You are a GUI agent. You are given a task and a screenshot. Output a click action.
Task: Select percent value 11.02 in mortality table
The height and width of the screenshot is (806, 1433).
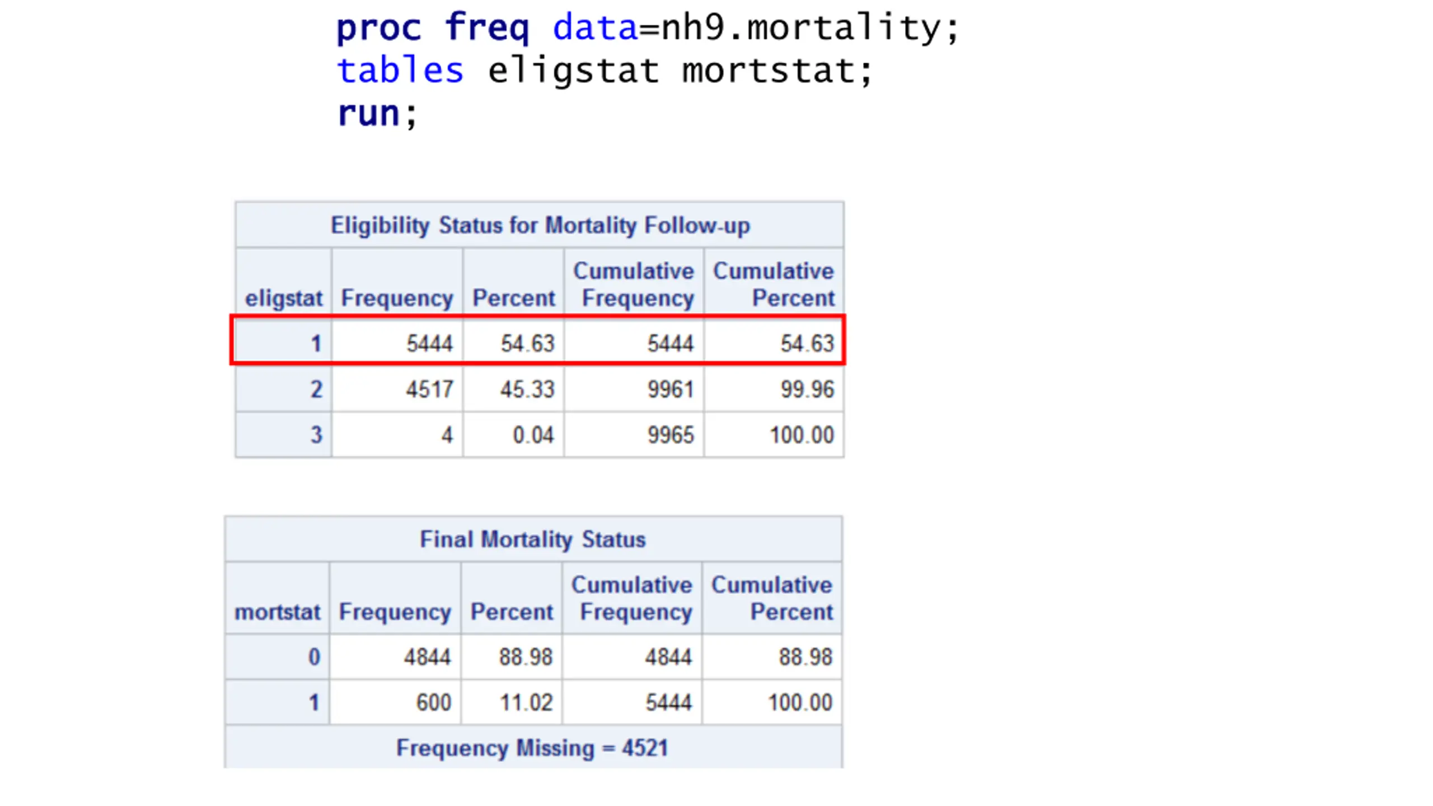point(526,702)
